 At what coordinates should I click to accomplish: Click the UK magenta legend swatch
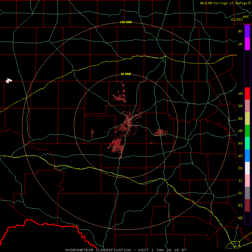point(247,44)
